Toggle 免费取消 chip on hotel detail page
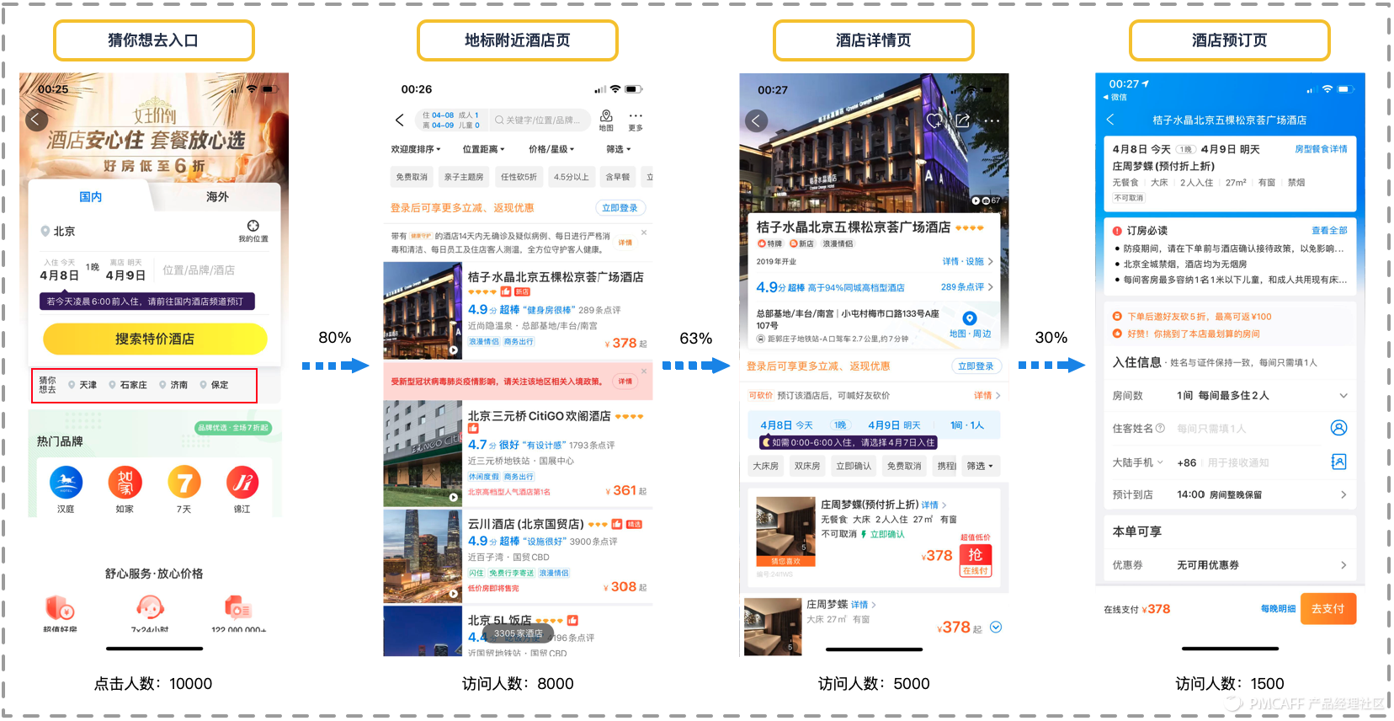 (x=904, y=466)
